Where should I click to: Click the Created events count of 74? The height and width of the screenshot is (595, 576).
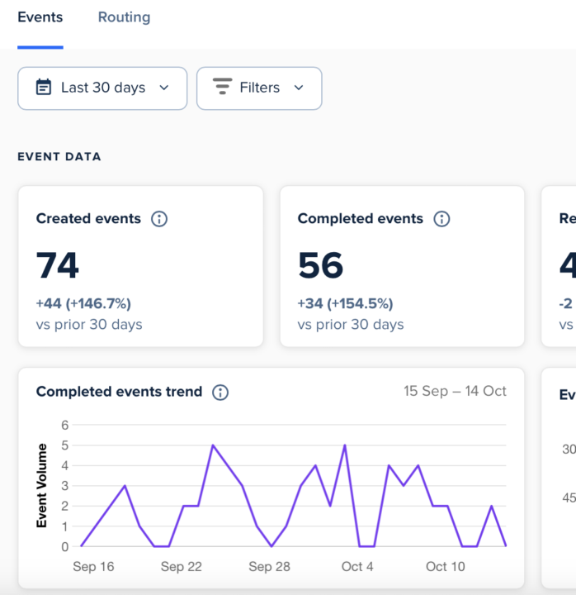coord(58,266)
